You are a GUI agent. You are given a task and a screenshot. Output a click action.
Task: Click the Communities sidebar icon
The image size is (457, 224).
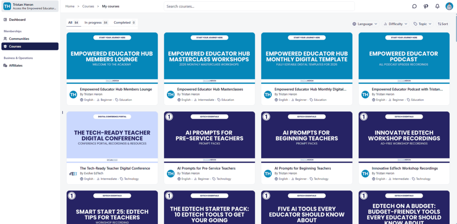pos(5,39)
